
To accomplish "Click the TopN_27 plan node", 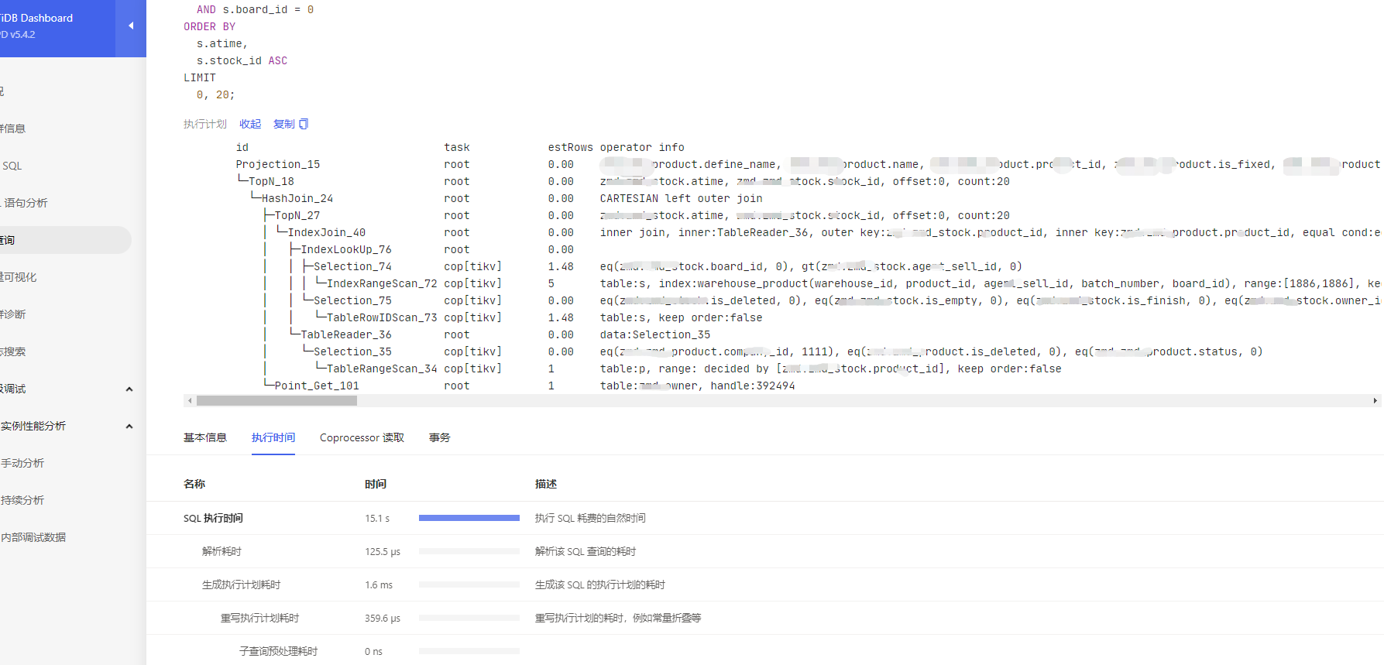I will pyautogui.click(x=297, y=215).
